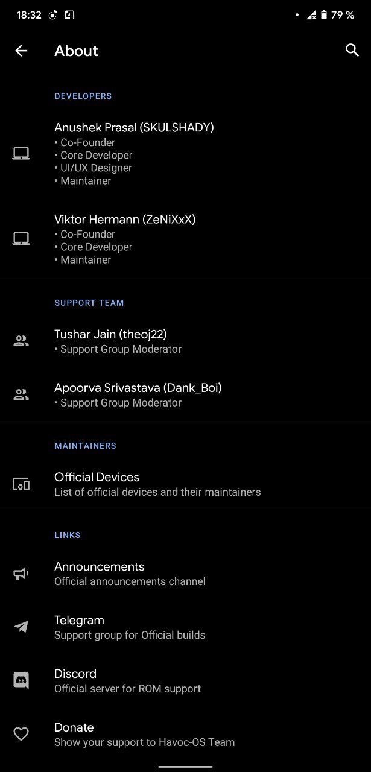371x772 pixels.
Task: Go back using the arrow icon
Action: [x=21, y=51]
